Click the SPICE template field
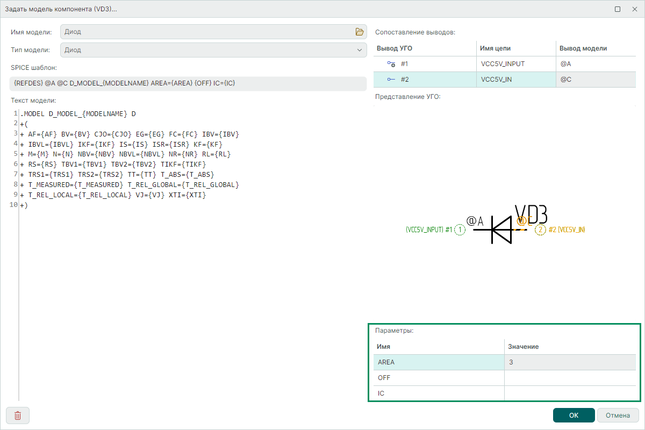The height and width of the screenshot is (430, 645). pyautogui.click(x=188, y=83)
